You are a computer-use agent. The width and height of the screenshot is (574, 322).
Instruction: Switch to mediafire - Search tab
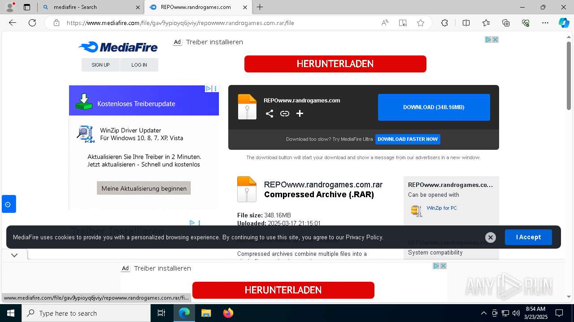[x=87, y=7]
